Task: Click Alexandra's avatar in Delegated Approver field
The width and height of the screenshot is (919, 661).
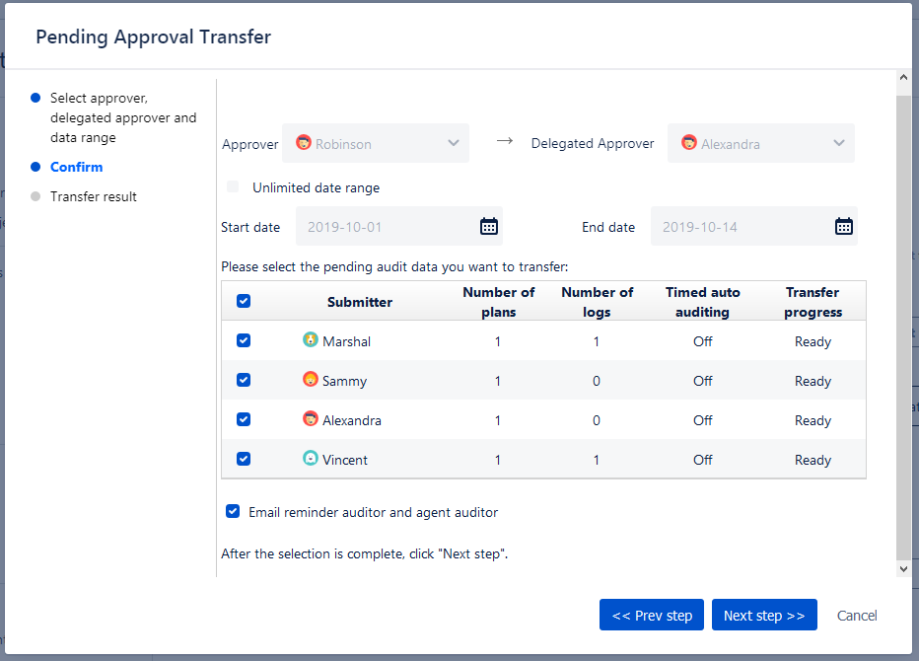Action: point(689,143)
